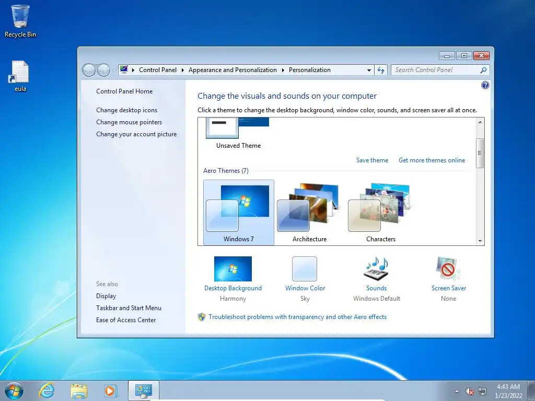Open the Help question mark icon
Screen dimensions: 535x401
pyautogui.click(x=485, y=85)
